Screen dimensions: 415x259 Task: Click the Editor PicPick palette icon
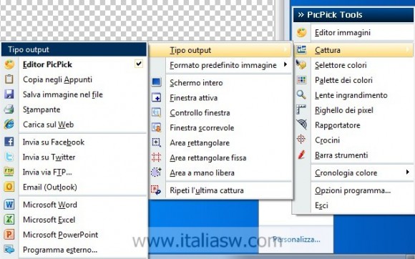coord(9,64)
